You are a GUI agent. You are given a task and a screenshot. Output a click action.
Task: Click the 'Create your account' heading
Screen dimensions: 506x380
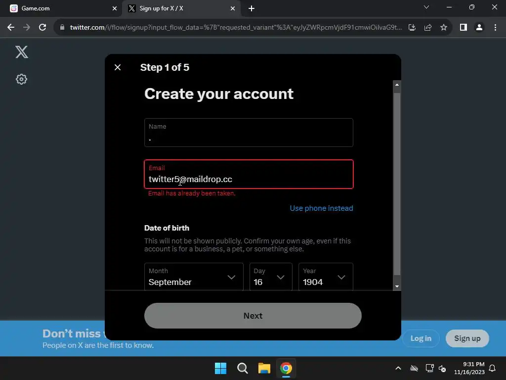click(219, 94)
